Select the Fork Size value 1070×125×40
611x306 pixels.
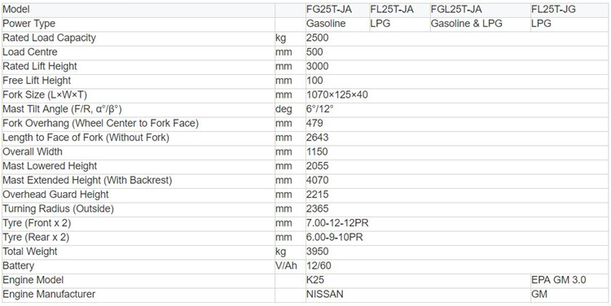click(337, 94)
